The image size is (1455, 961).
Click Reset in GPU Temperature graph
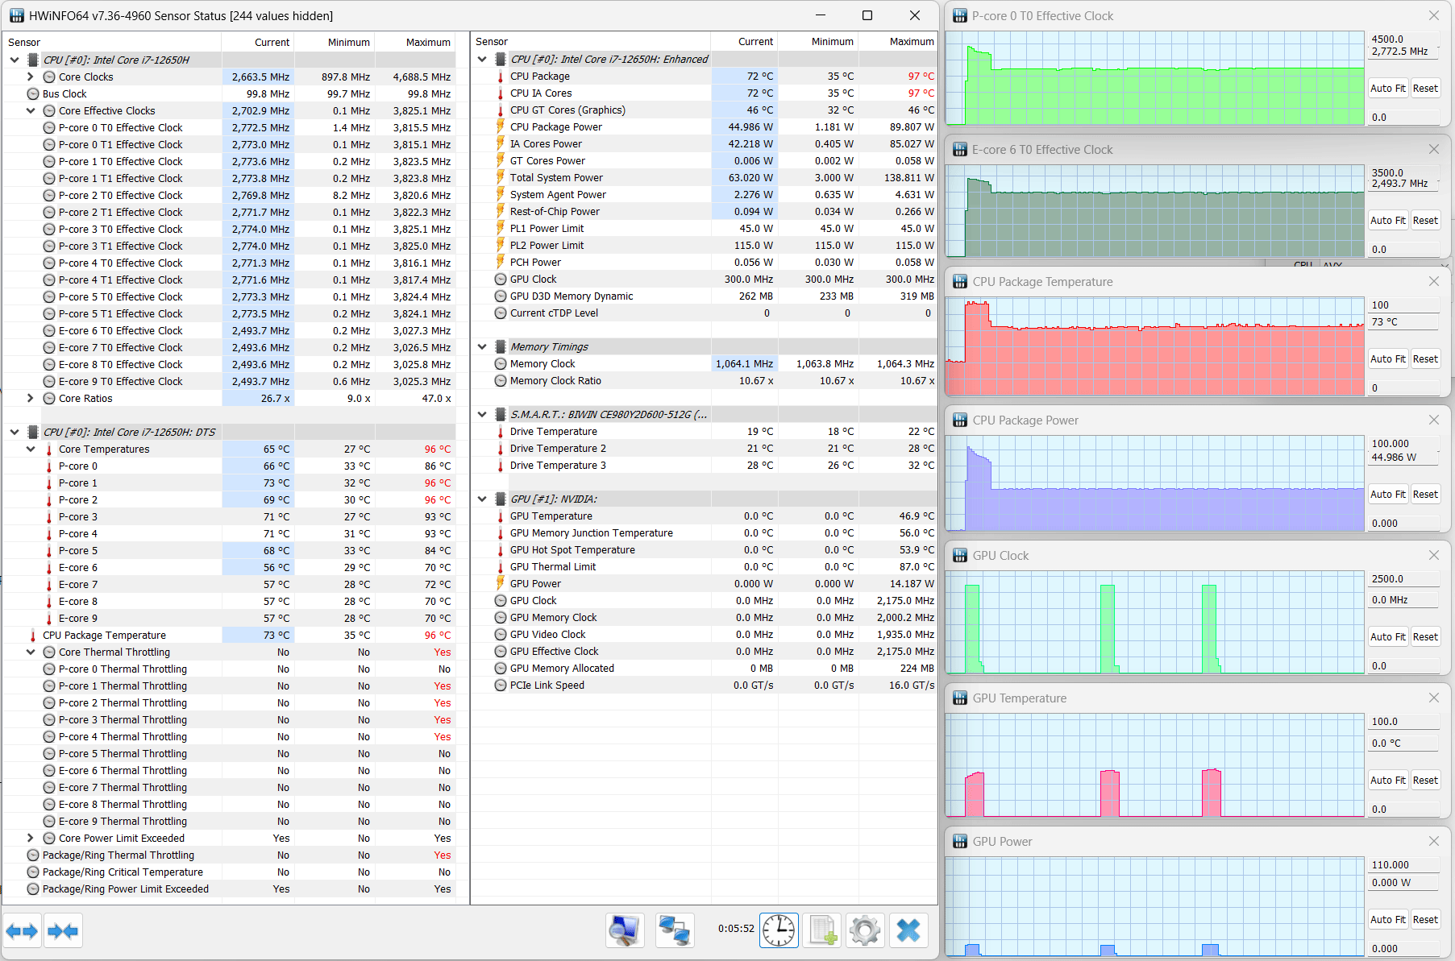(x=1425, y=781)
